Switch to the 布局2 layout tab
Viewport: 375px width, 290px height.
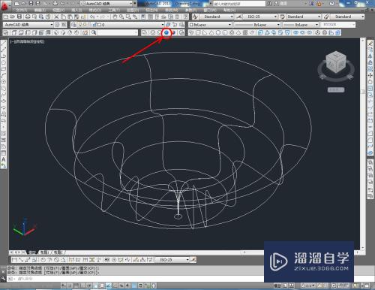tap(58, 252)
